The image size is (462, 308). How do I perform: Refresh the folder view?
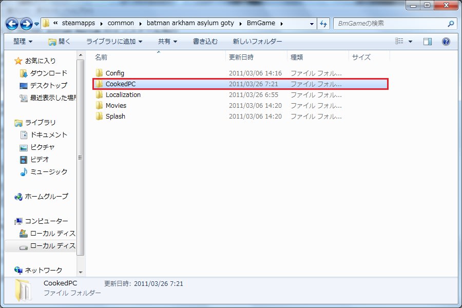pos(323,24)
